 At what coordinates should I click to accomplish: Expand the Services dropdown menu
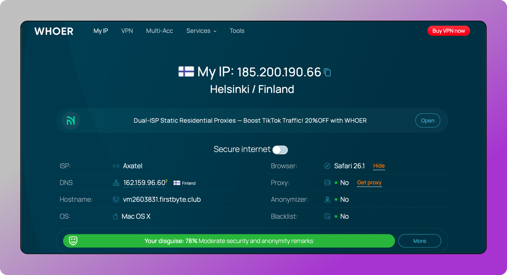(201, 31)
